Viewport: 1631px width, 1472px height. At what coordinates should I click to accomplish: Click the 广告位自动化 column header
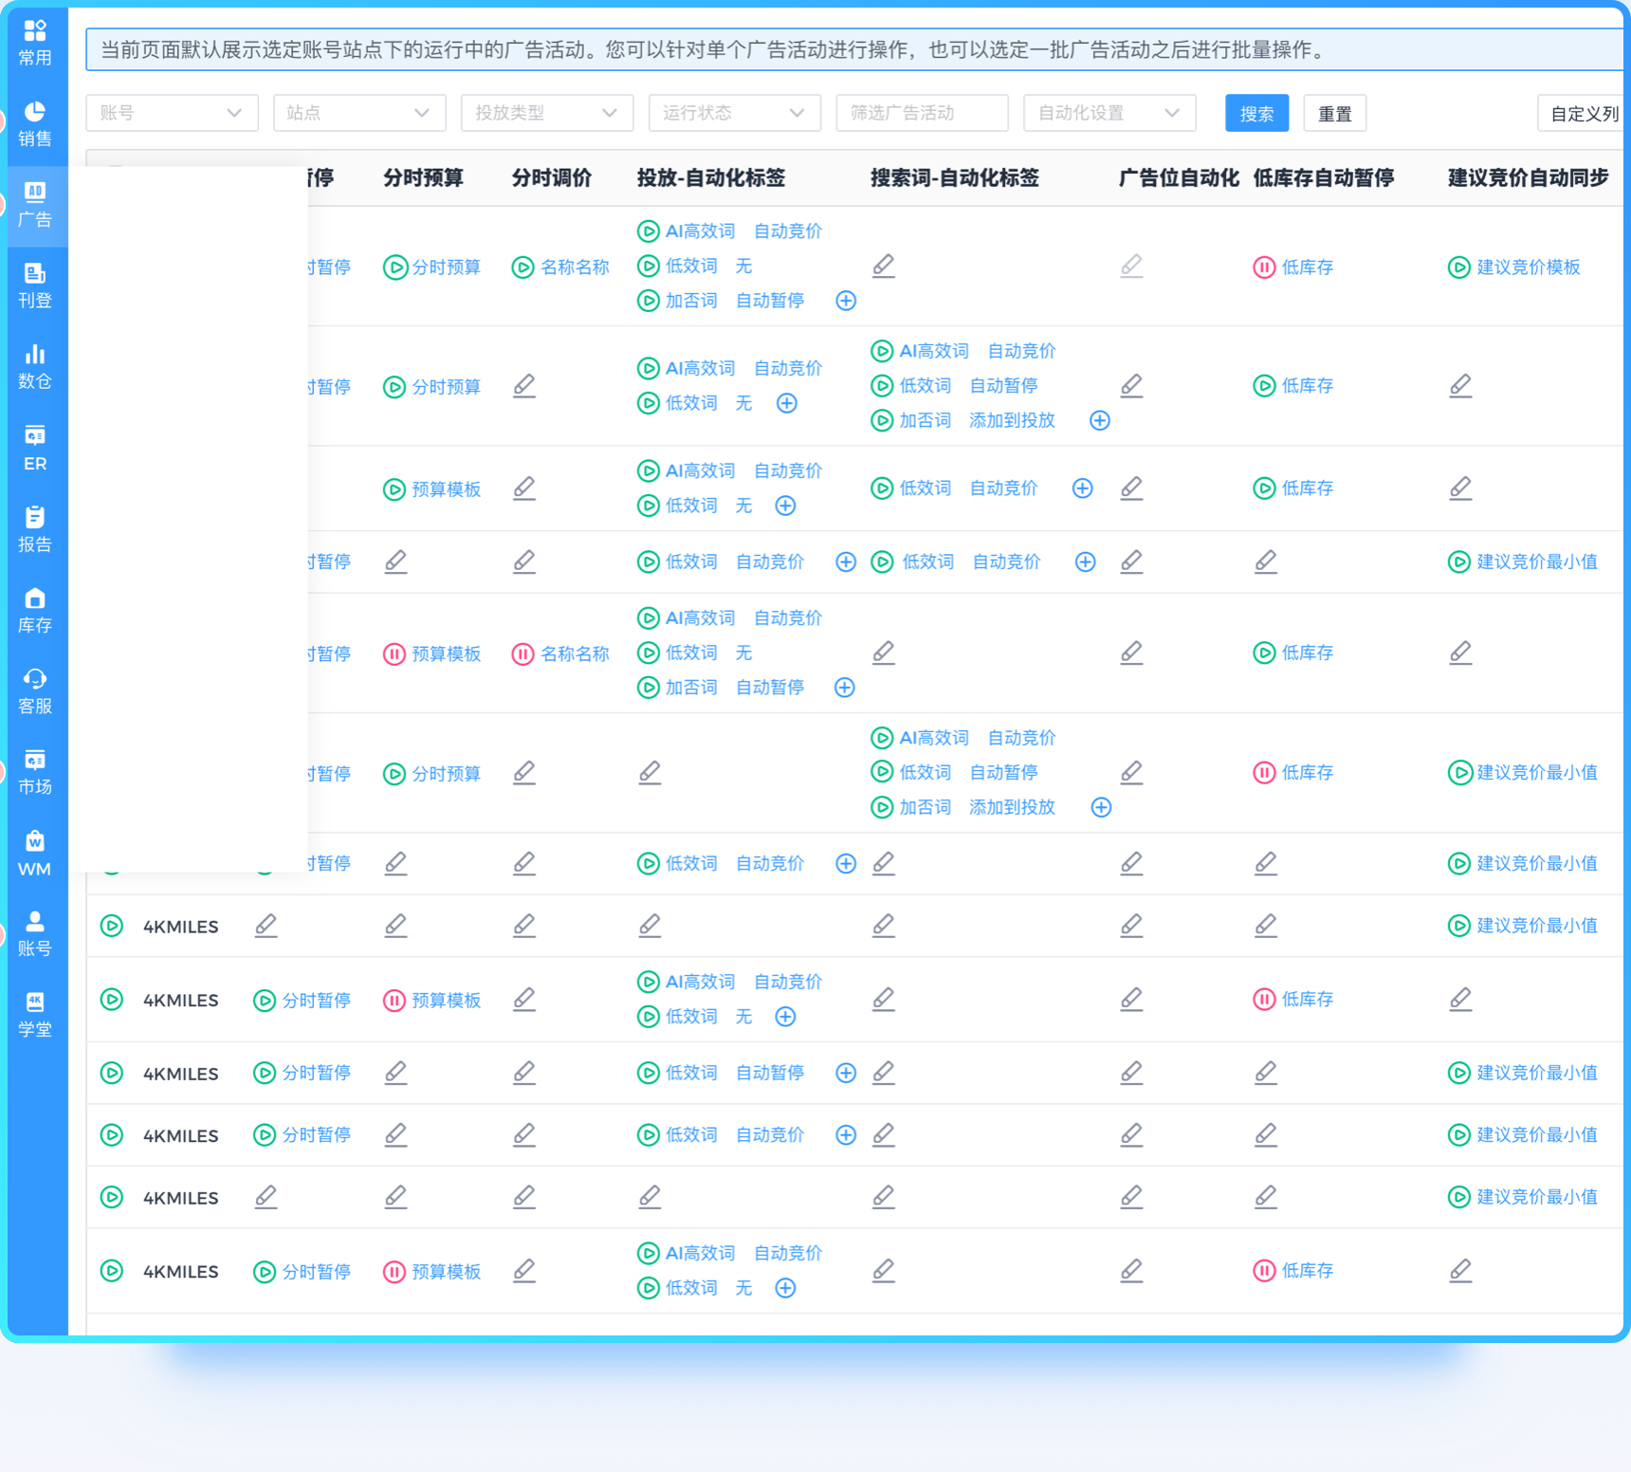[1179, 178]
